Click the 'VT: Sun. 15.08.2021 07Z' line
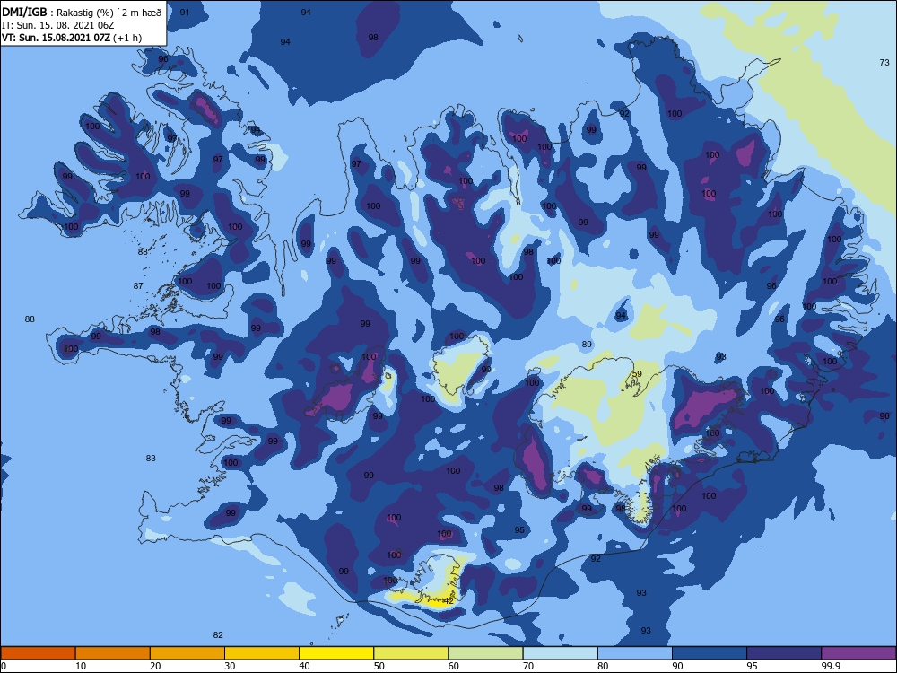 [x=57, y=38]
